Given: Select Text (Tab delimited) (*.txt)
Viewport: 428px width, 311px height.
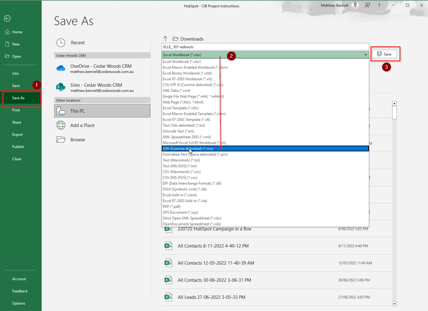Looking at the screenshot, I should click(x=265, y=126).
